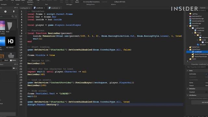Viewport: 208px width, 117px height.
Task: Select the active LocalScript tab
Action: [39, 8]
